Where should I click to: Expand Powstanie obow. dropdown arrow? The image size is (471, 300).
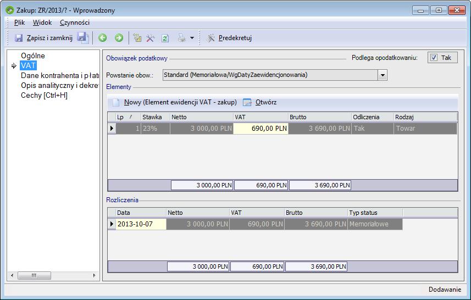[383, 75]
